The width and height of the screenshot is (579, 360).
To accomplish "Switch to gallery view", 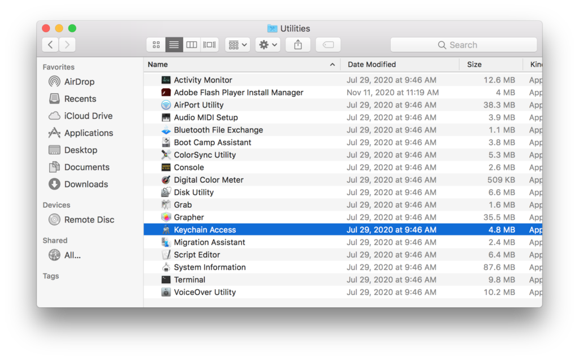I will pos(209,45).
